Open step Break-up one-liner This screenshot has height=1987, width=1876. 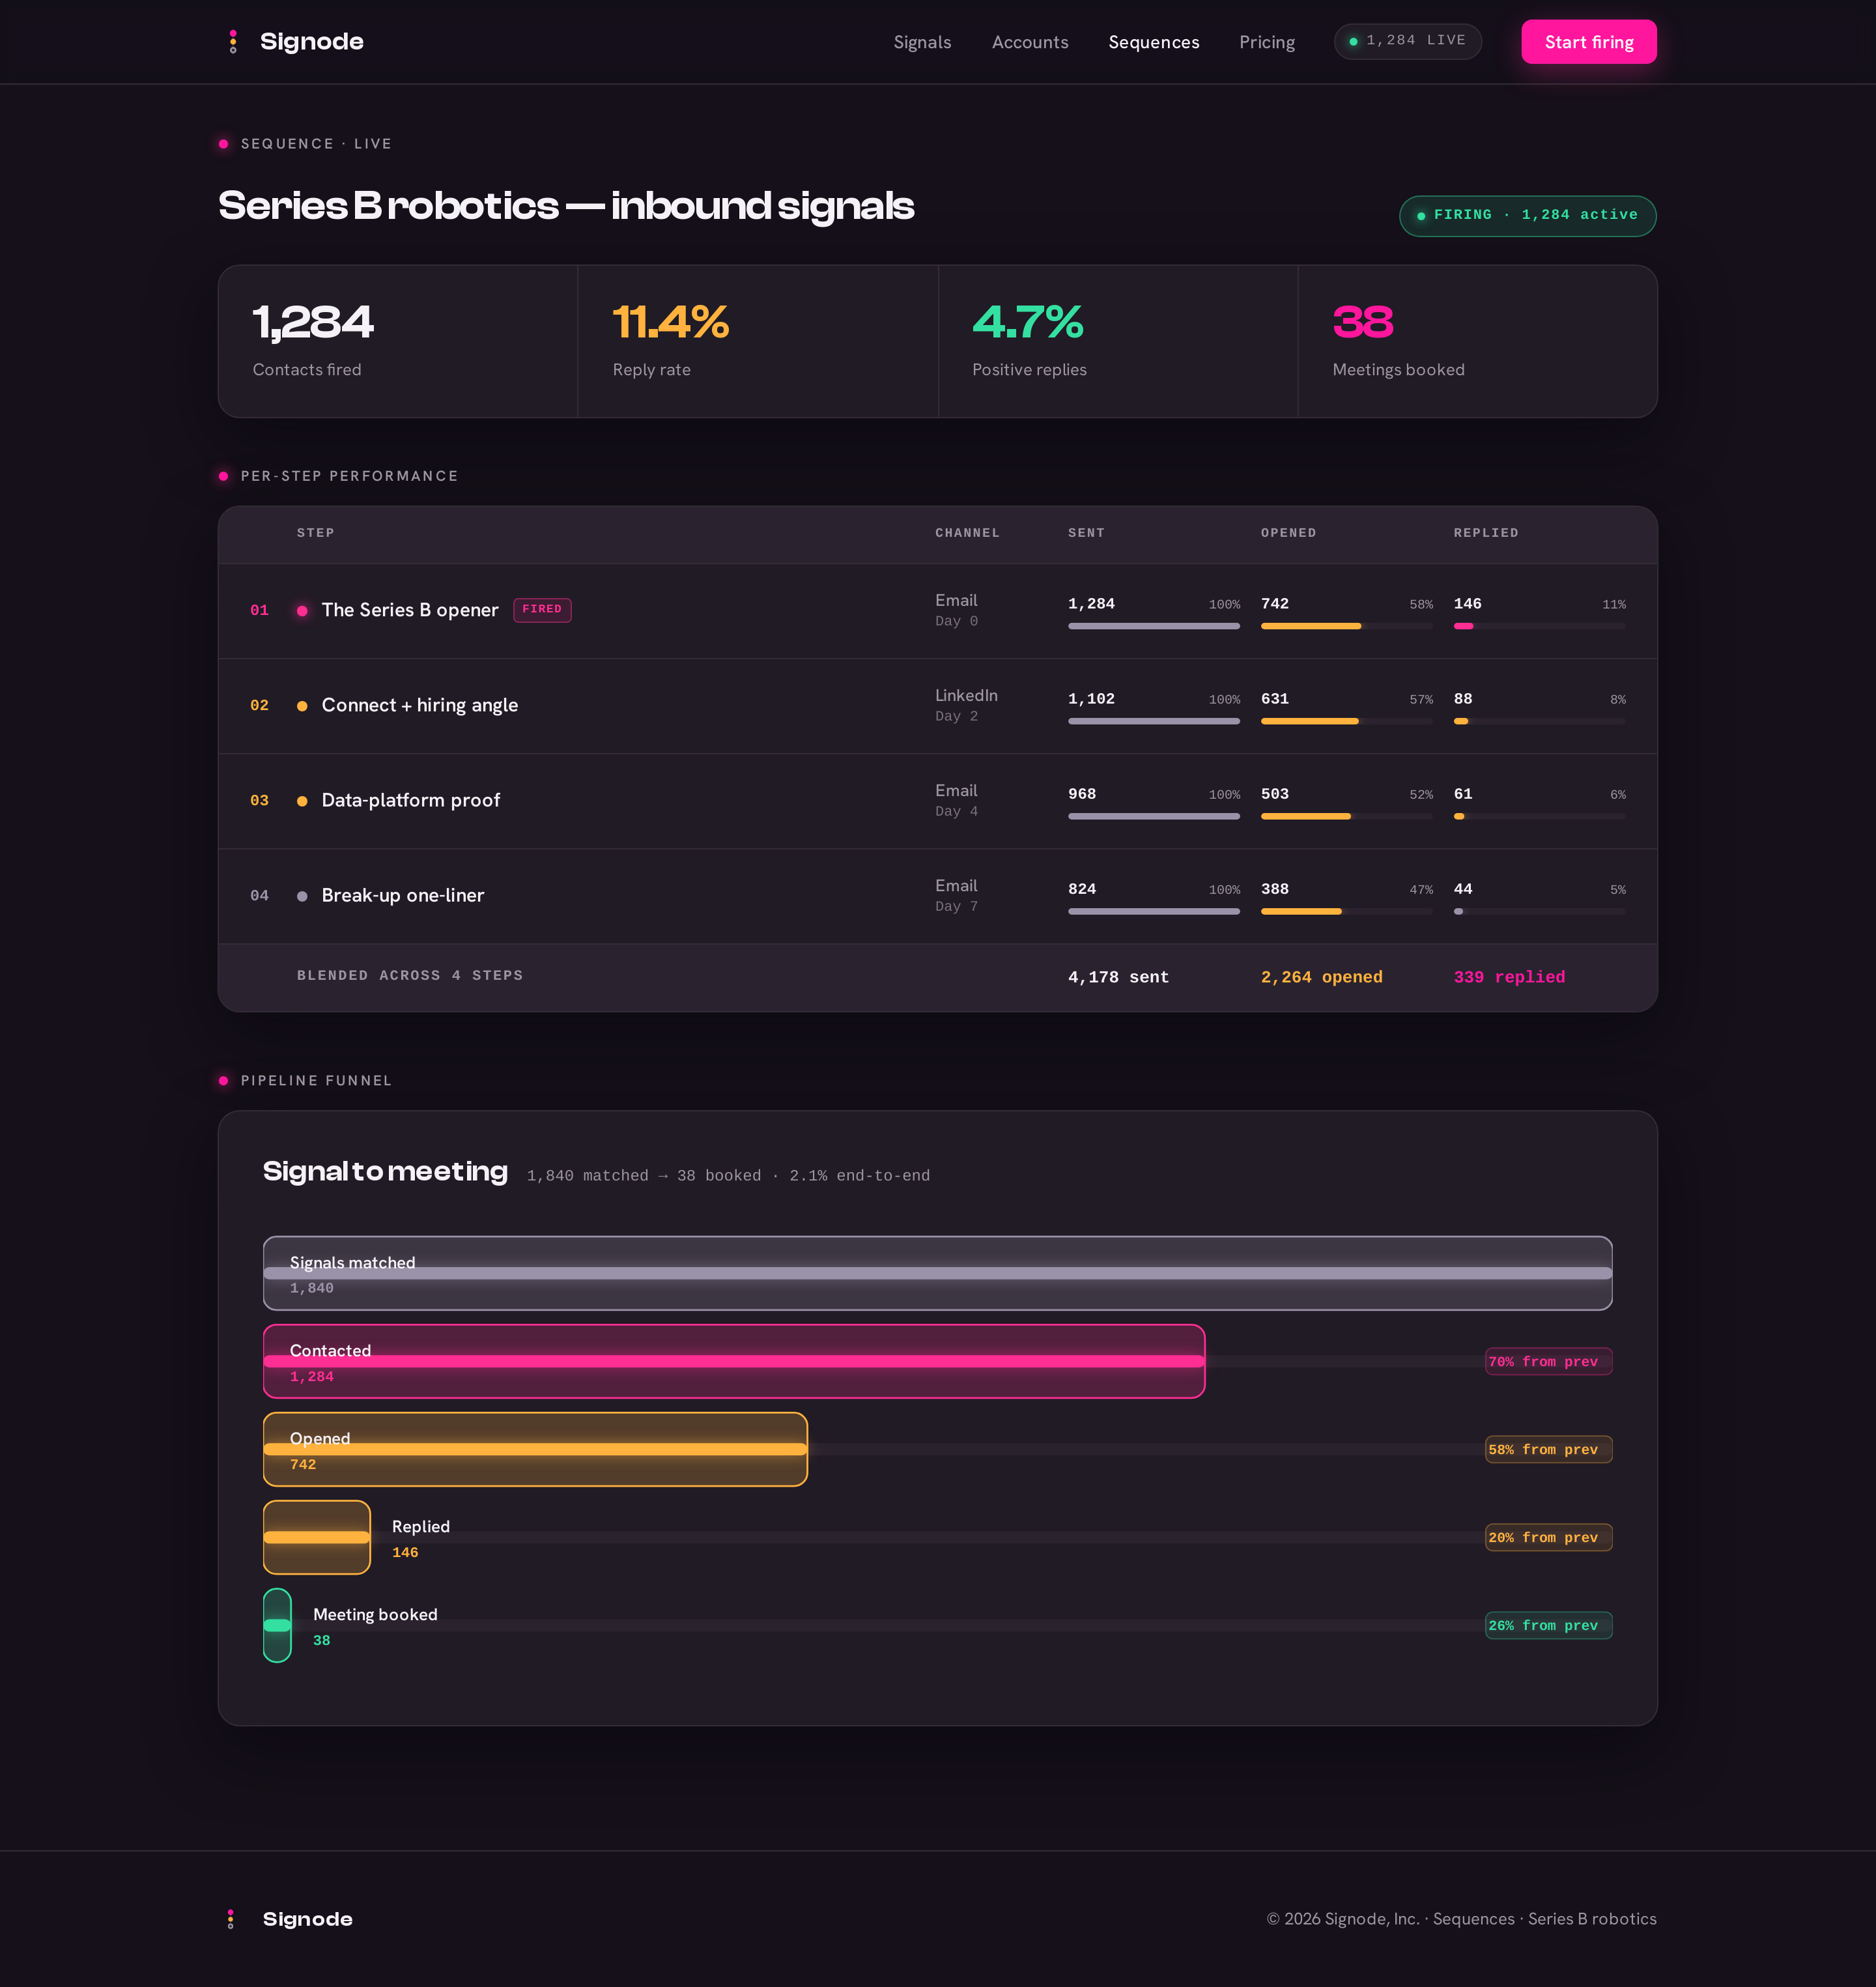coord(403,895)
